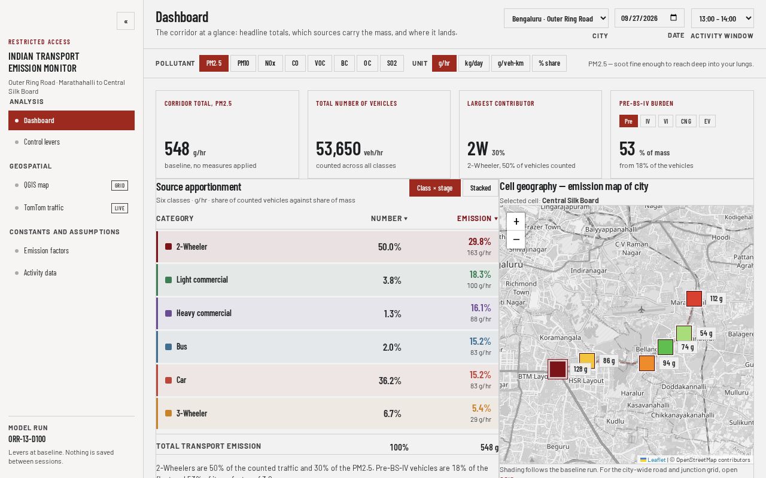Viewport: 766px width, 478px height.
Task: Open Activity data page
Action: coord(71,273)
